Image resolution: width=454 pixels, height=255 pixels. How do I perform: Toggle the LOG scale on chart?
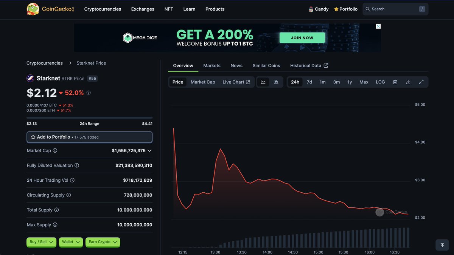[x=380, y=82]
